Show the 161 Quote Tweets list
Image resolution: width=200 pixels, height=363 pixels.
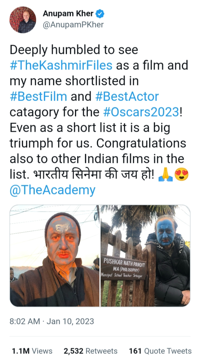(160, 351)
